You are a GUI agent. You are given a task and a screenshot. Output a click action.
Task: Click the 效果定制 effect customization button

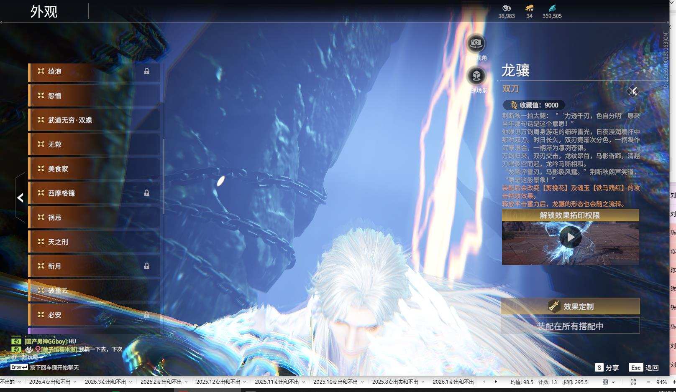[570, 306]
